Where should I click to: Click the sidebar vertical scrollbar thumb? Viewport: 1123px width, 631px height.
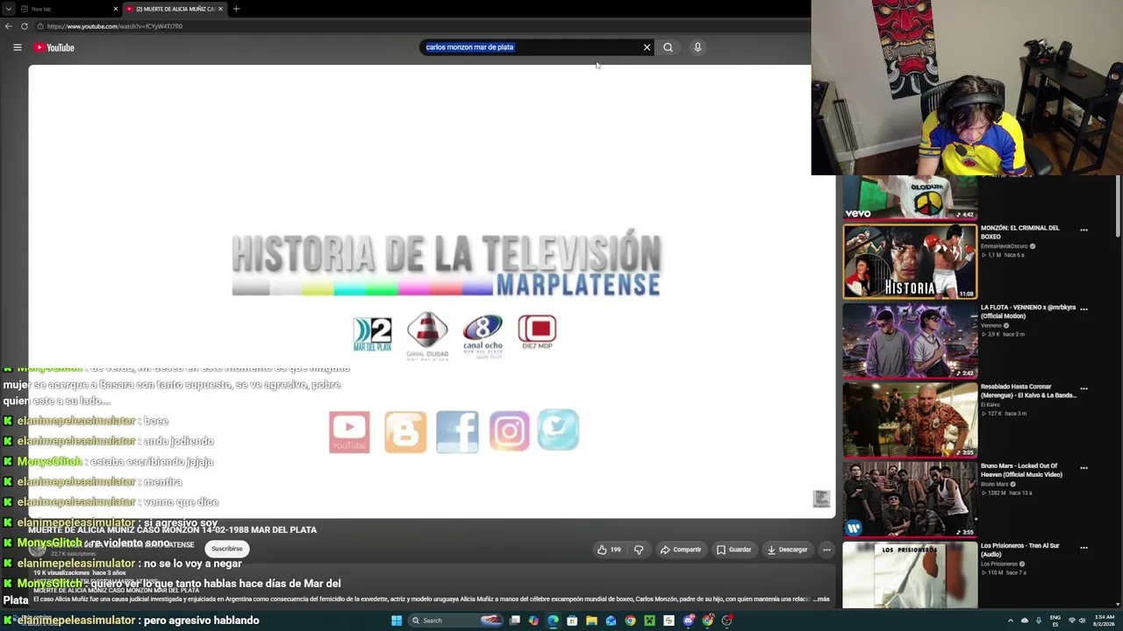point(1117,208)
